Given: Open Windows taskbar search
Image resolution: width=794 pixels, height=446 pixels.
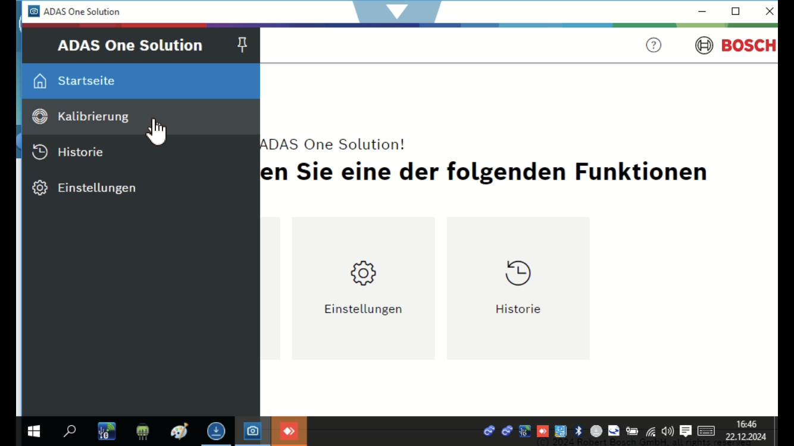Looking at the screenshot, I should [70, 431].
